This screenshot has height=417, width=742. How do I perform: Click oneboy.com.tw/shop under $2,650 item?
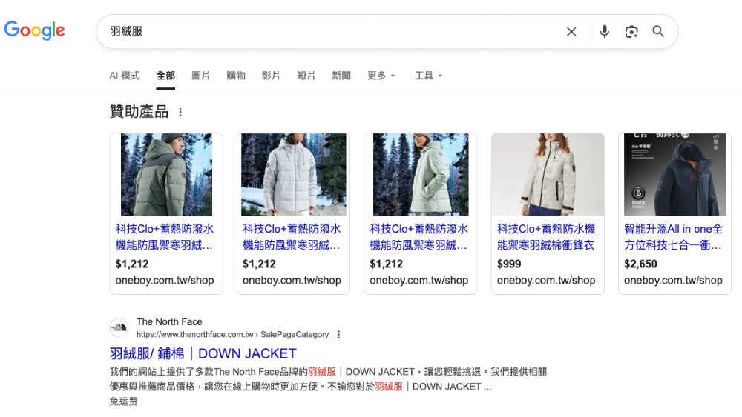(673, 281)
